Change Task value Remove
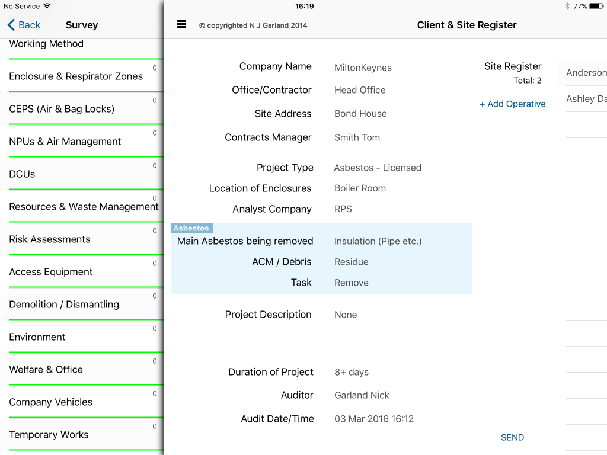The height and width of the screenshot is (455, 607). coord(351,283)
